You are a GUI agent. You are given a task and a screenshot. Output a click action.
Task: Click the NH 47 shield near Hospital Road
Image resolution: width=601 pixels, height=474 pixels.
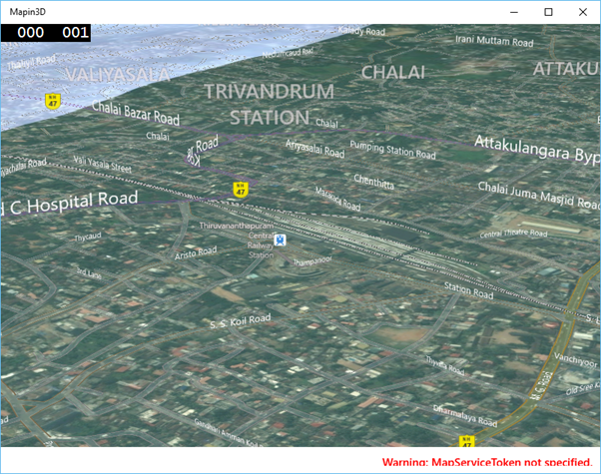[241, 190]
